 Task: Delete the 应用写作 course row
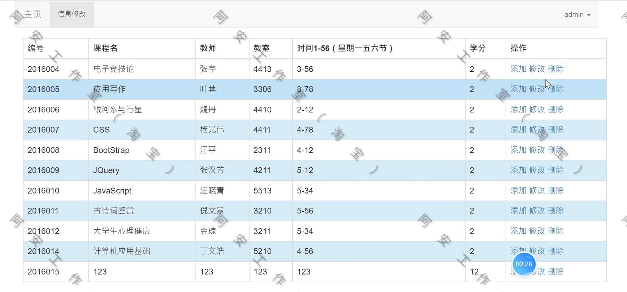coord(556,89)
